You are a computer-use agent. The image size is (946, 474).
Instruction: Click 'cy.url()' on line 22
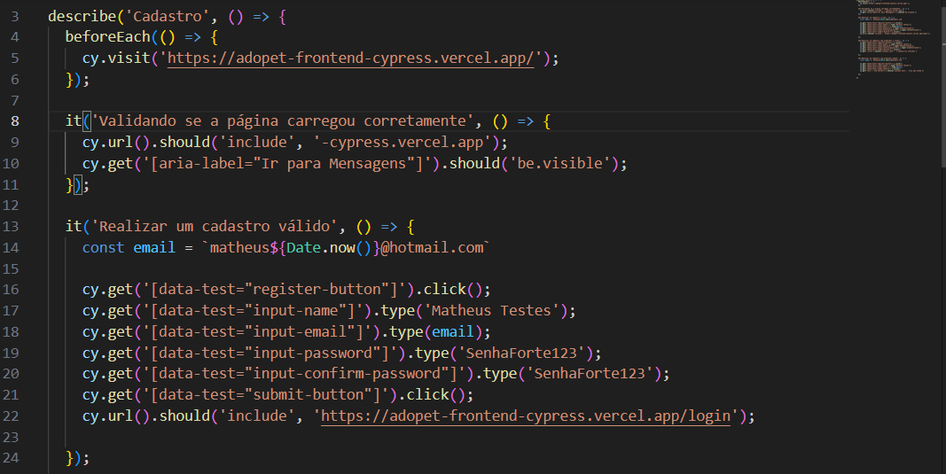click(x=116, y=416)
